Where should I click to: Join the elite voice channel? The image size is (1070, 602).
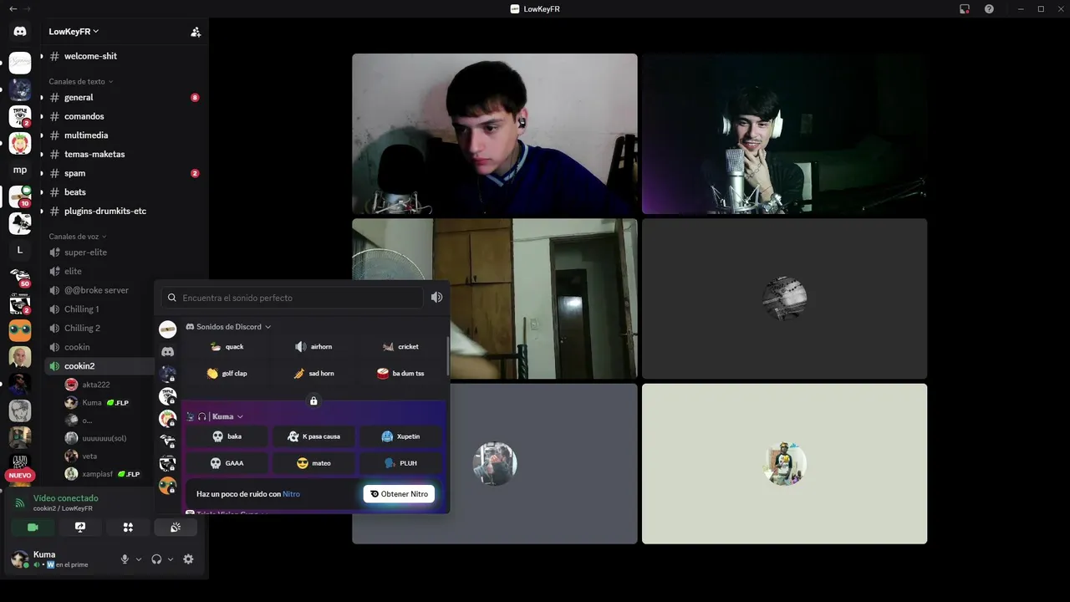pyautogui.click(x=73, y=271)
